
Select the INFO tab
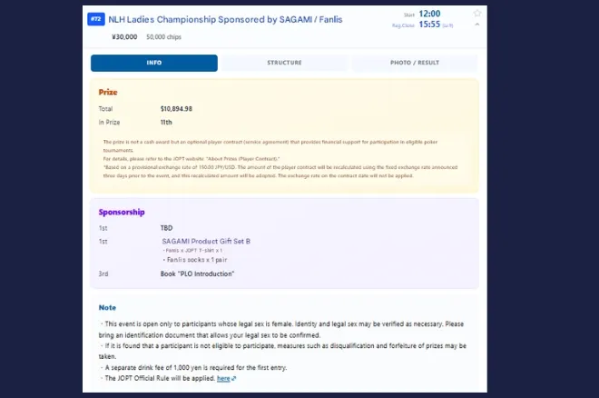pos(154,63)
